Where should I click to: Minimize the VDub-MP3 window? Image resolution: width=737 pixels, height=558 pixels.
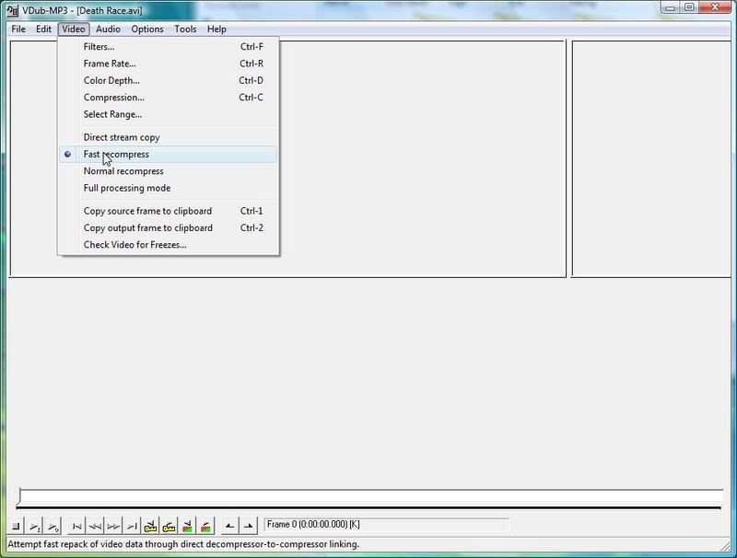[671, 7]
